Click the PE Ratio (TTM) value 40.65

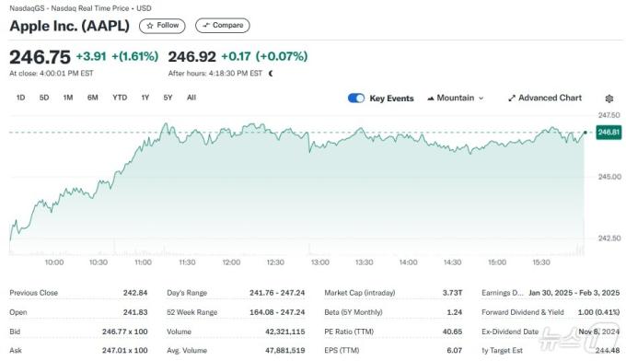(x=452, y=332)
